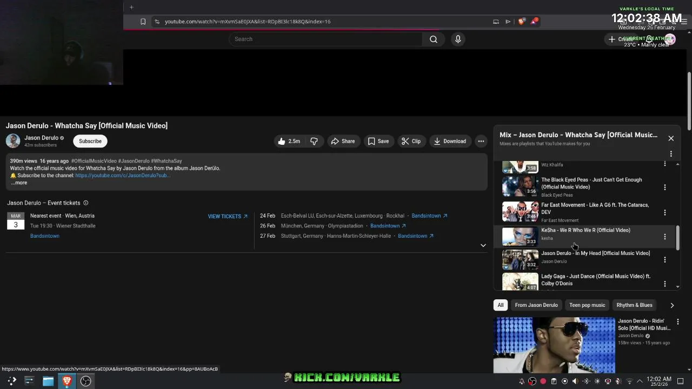Like the Whatcha Say video
This screenshot has width=692, height=389.
point(289,141)
